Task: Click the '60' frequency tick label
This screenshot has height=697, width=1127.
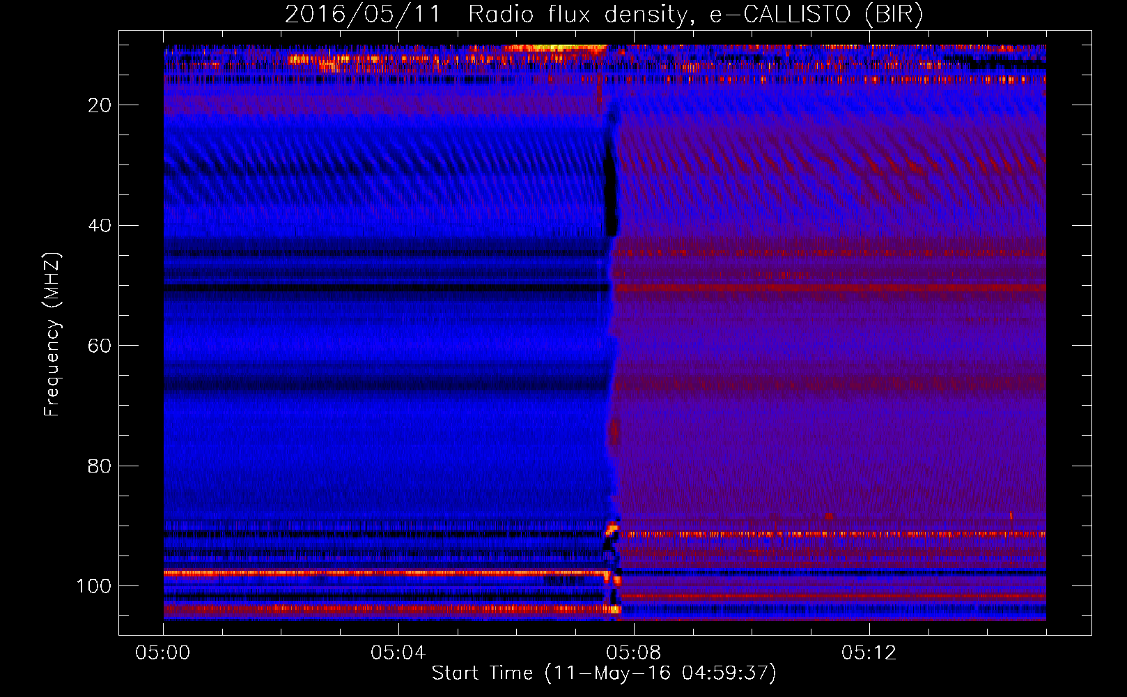Action: [x=100, y=346]
